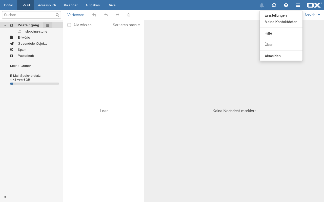Open Posteingang folder actions menu icon
This screenshot has width=324, height=202.
(x=48, y=25)
